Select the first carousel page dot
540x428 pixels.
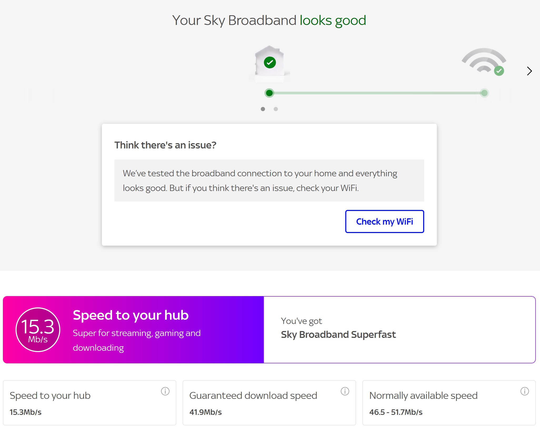coord(263,109)
